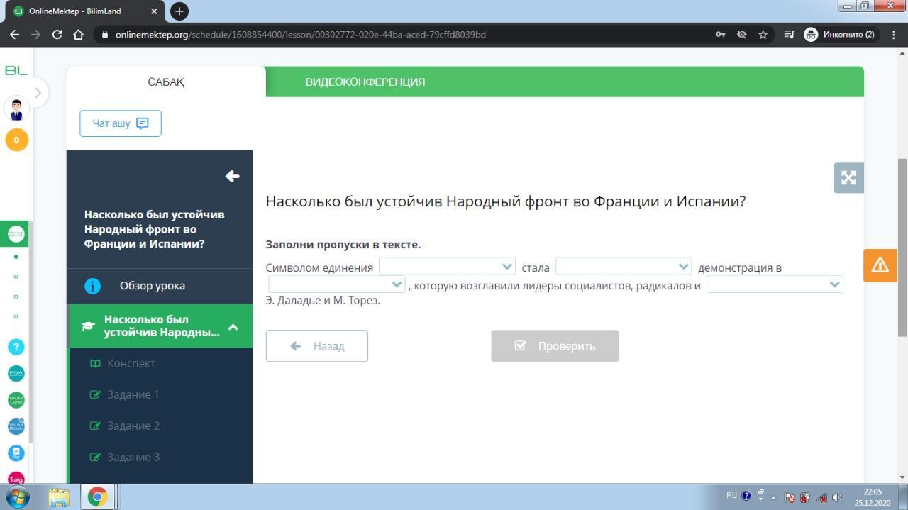This screenshot has width=908, height=510.
Task: Click the page vertical scrollbar
Action: pos(902,247)
